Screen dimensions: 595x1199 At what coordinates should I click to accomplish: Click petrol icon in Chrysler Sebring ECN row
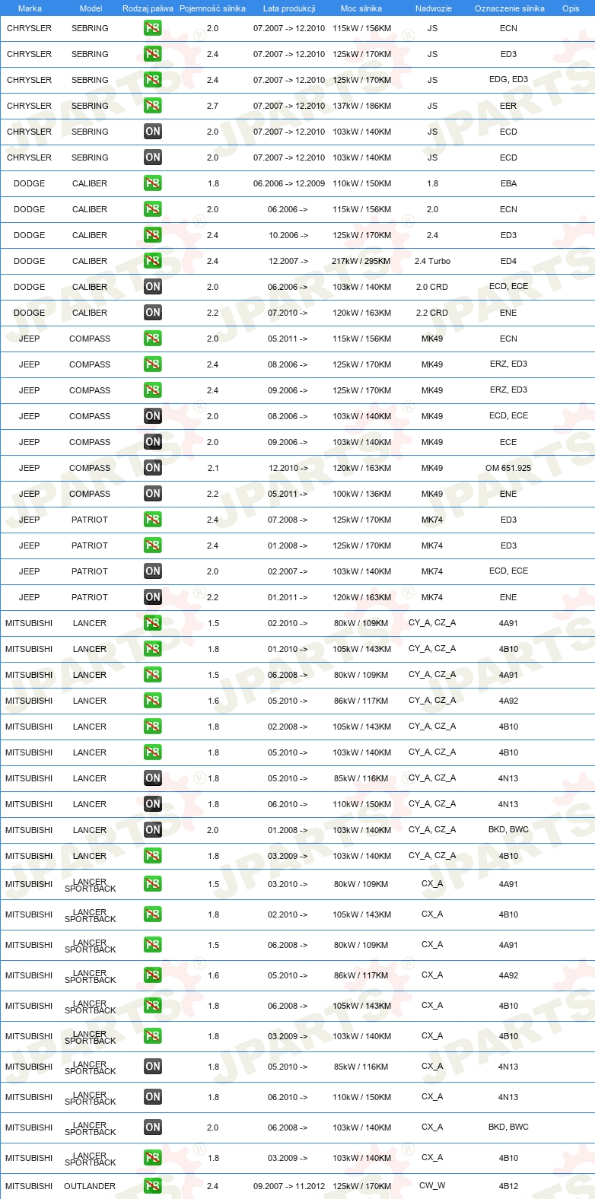[153, 28]
